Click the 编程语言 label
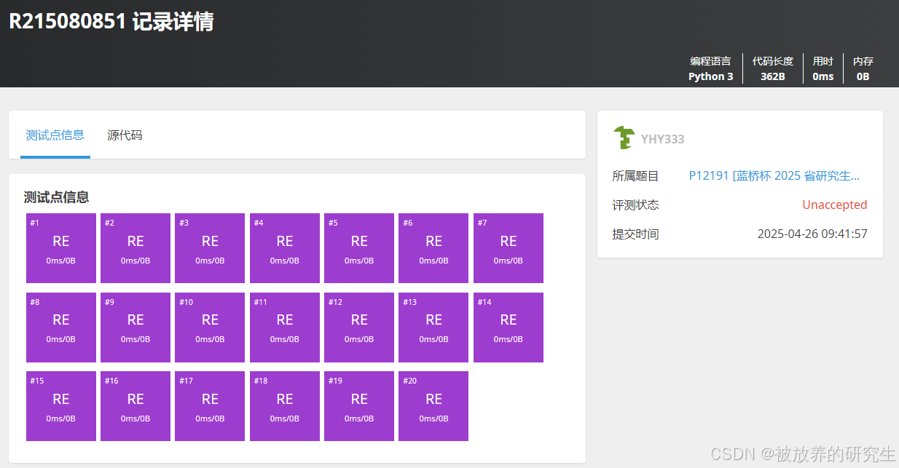 tap(711, 61)
